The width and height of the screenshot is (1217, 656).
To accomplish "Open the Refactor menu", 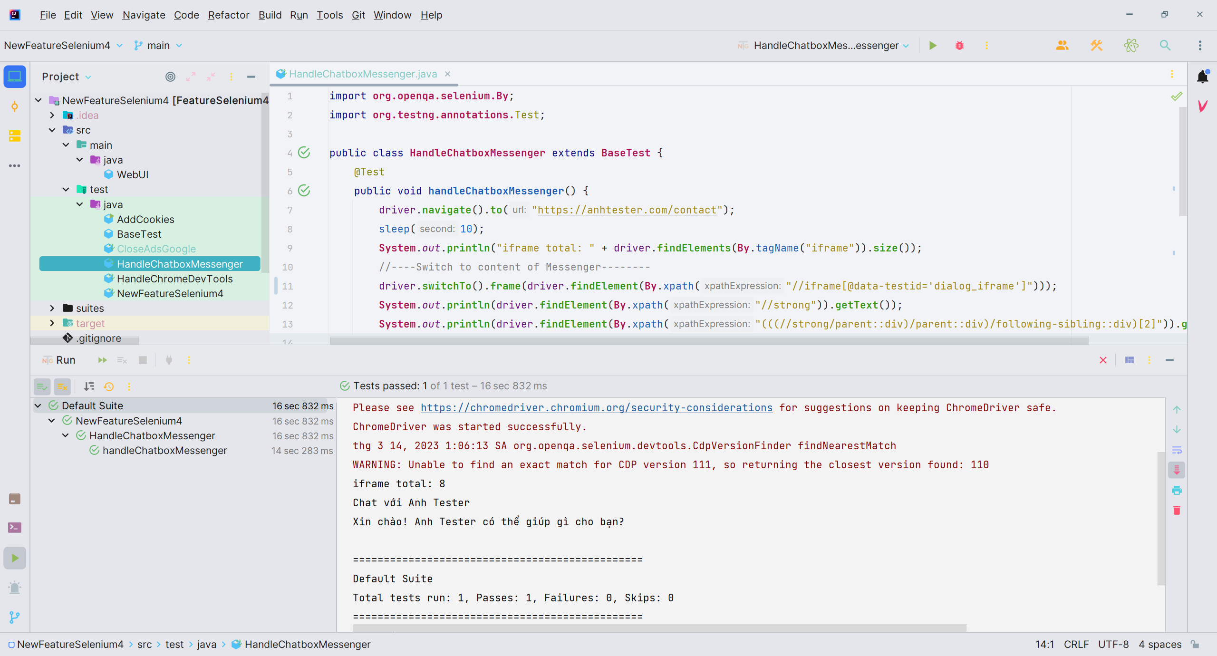I will [x=228, y=15].
